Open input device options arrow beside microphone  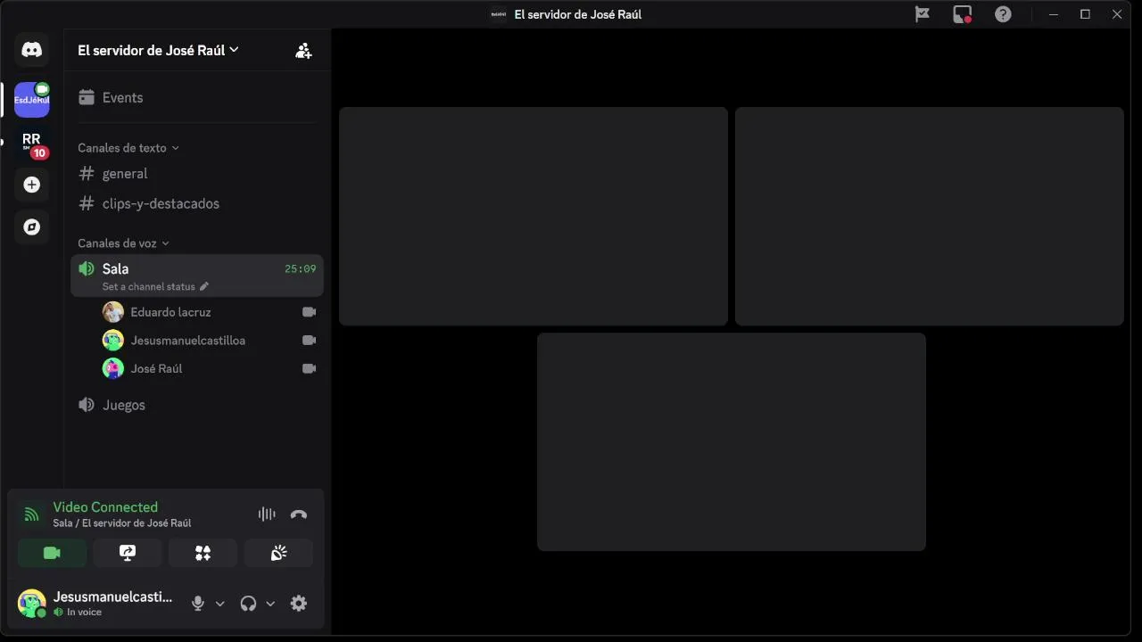[x=219, y=604]
